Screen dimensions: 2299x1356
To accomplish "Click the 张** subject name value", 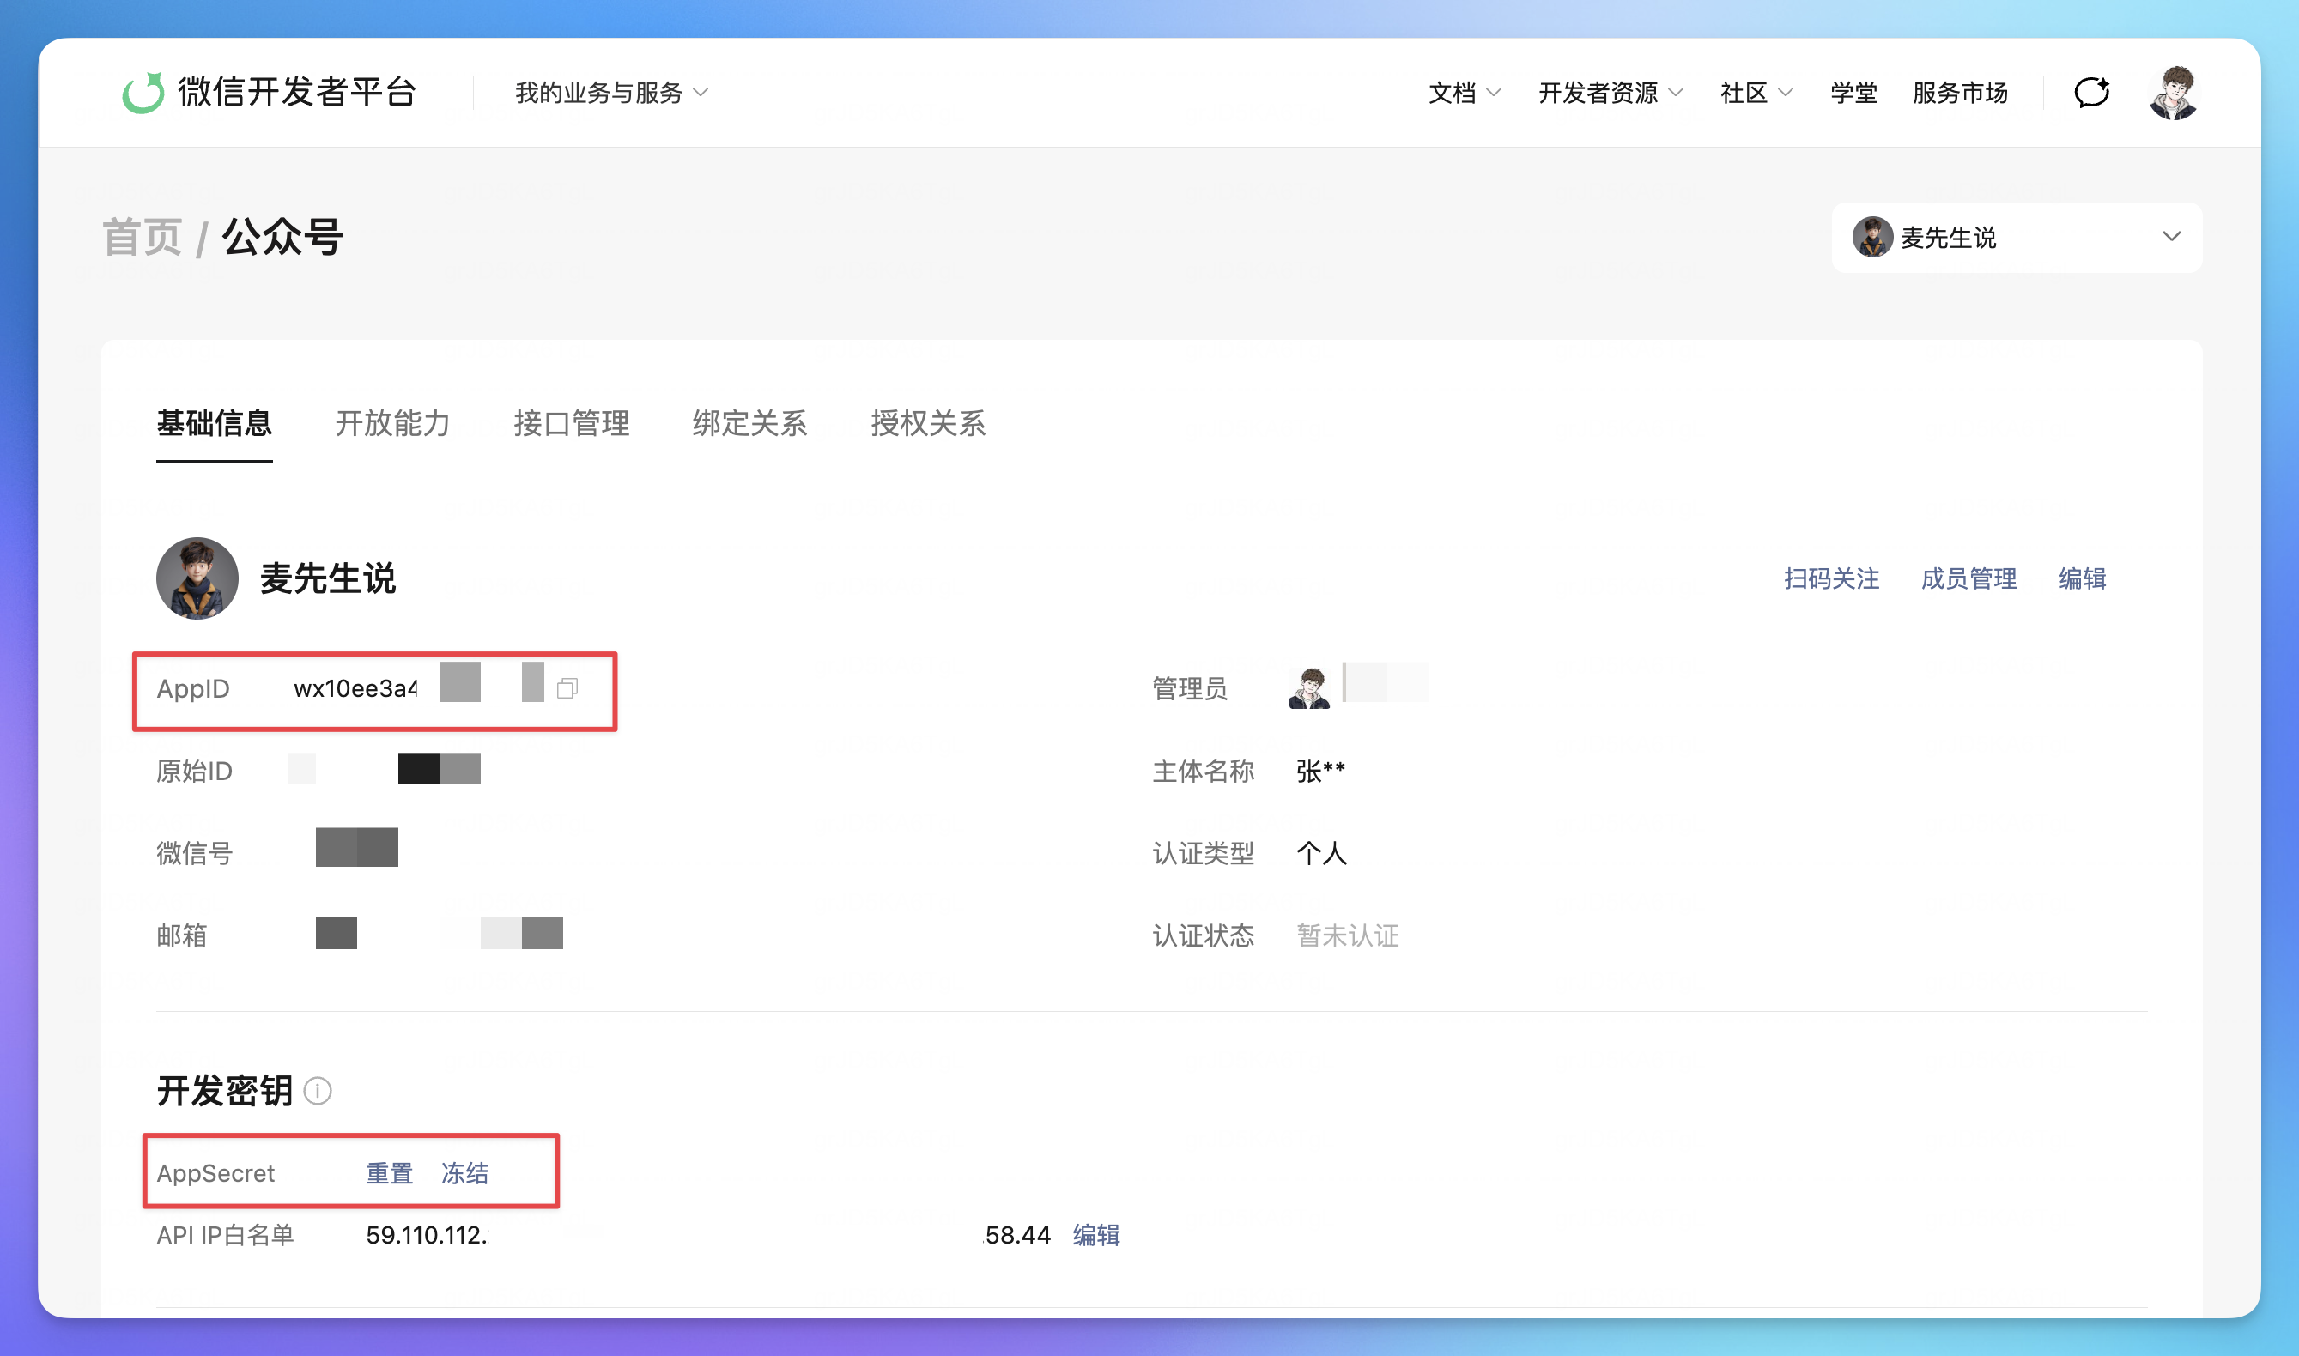I will click(x=1321, y=772).
